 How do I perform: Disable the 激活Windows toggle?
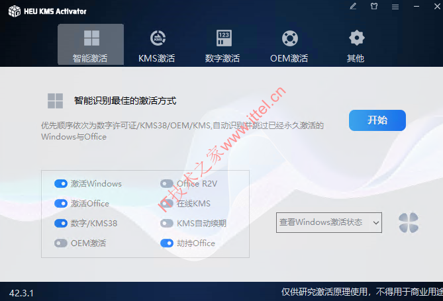tap(61, 184)
